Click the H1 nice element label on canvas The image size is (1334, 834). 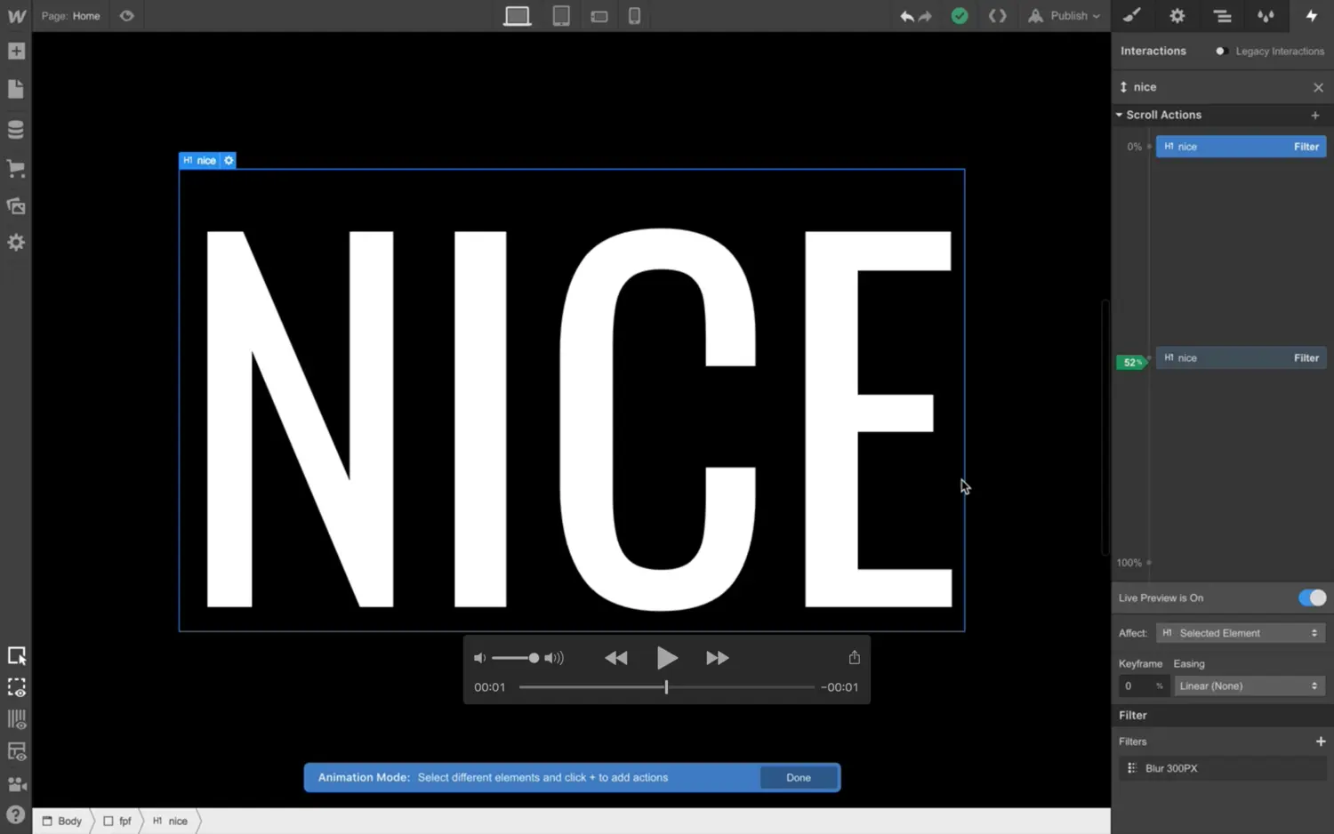pyautogui.click(x=200, y=161)
